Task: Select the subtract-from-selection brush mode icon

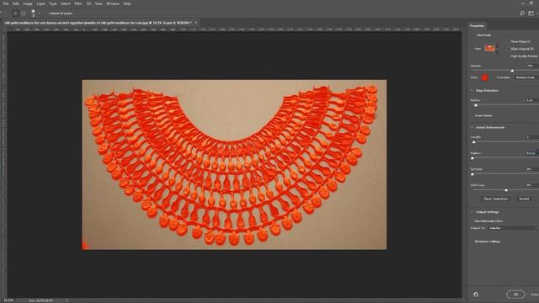Action: pyautogui.click(x=24, y=13)
